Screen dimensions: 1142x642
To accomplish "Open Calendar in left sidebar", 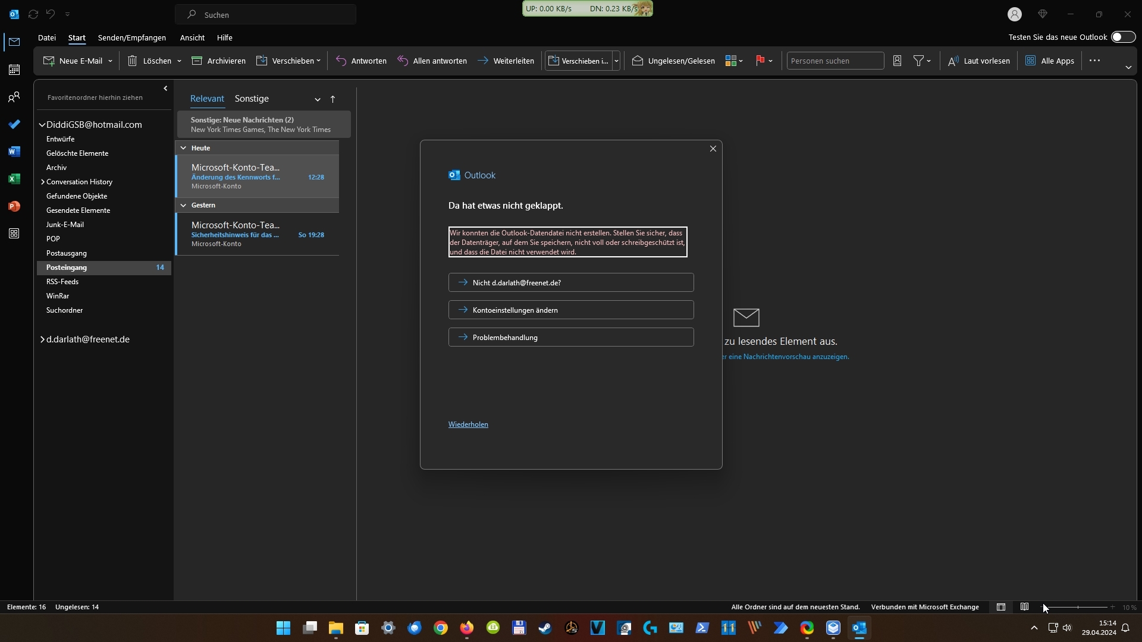I will click(14, 70).
